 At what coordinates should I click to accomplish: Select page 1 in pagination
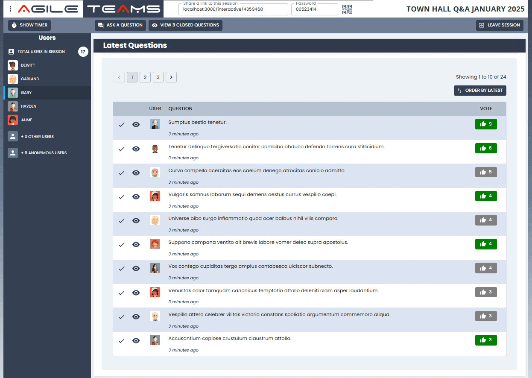(132, 77)
